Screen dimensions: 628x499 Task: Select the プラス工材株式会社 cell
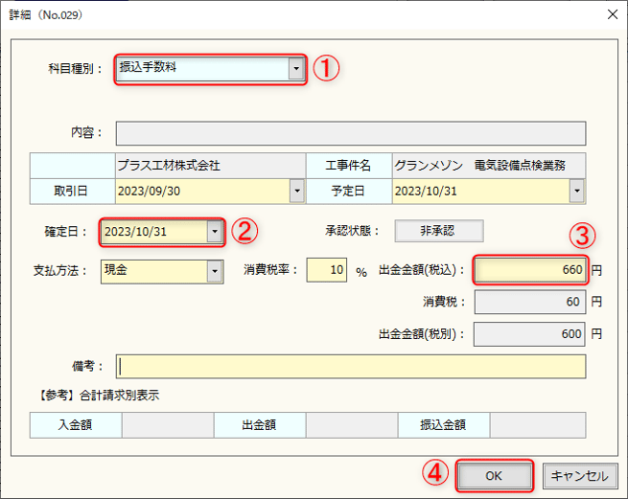[211, 166]
